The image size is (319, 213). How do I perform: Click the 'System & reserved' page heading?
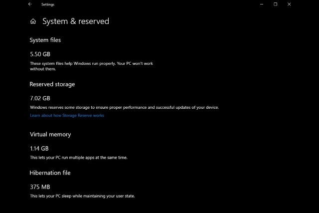[x=75, y=21]
